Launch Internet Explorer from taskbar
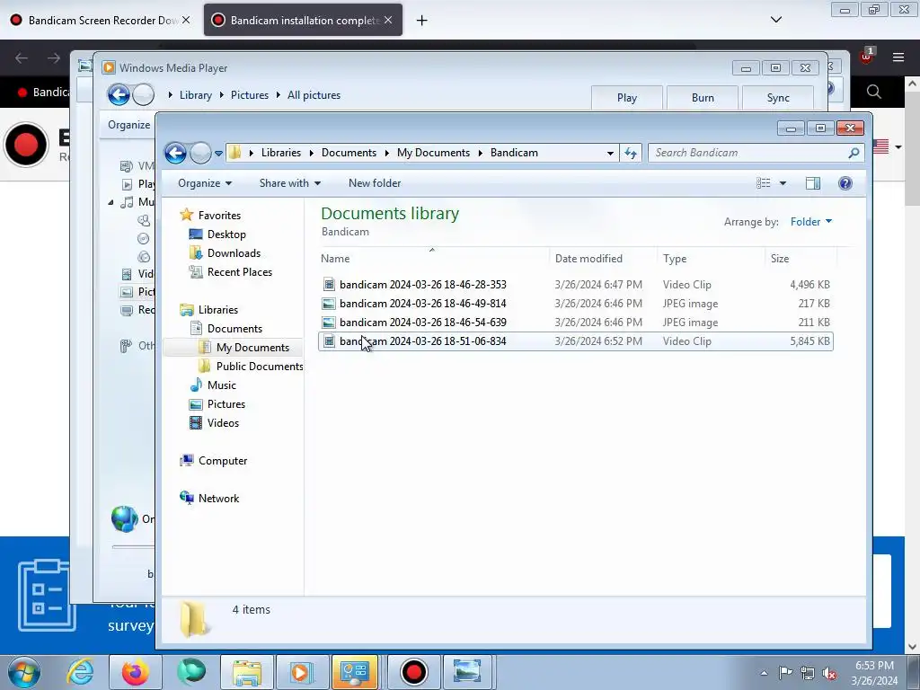920x690 pixels. pos(80,672)
